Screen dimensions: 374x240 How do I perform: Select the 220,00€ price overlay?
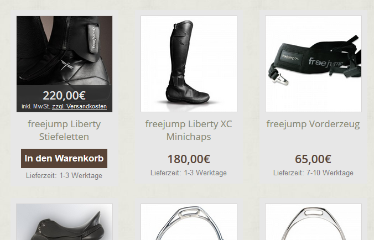click(x=64, y=96)
